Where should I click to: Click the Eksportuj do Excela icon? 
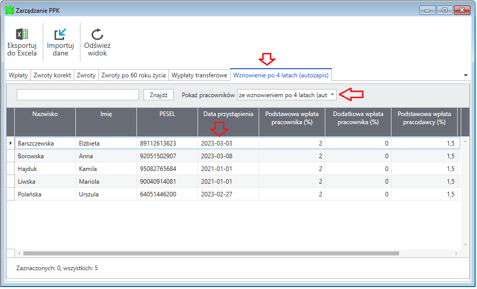pyautogui.click(x=22, y=34)
